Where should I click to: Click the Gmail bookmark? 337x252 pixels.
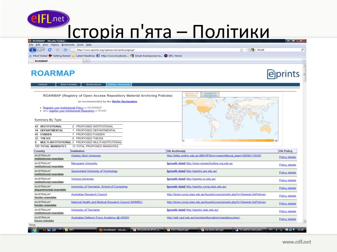pos(146,56)
